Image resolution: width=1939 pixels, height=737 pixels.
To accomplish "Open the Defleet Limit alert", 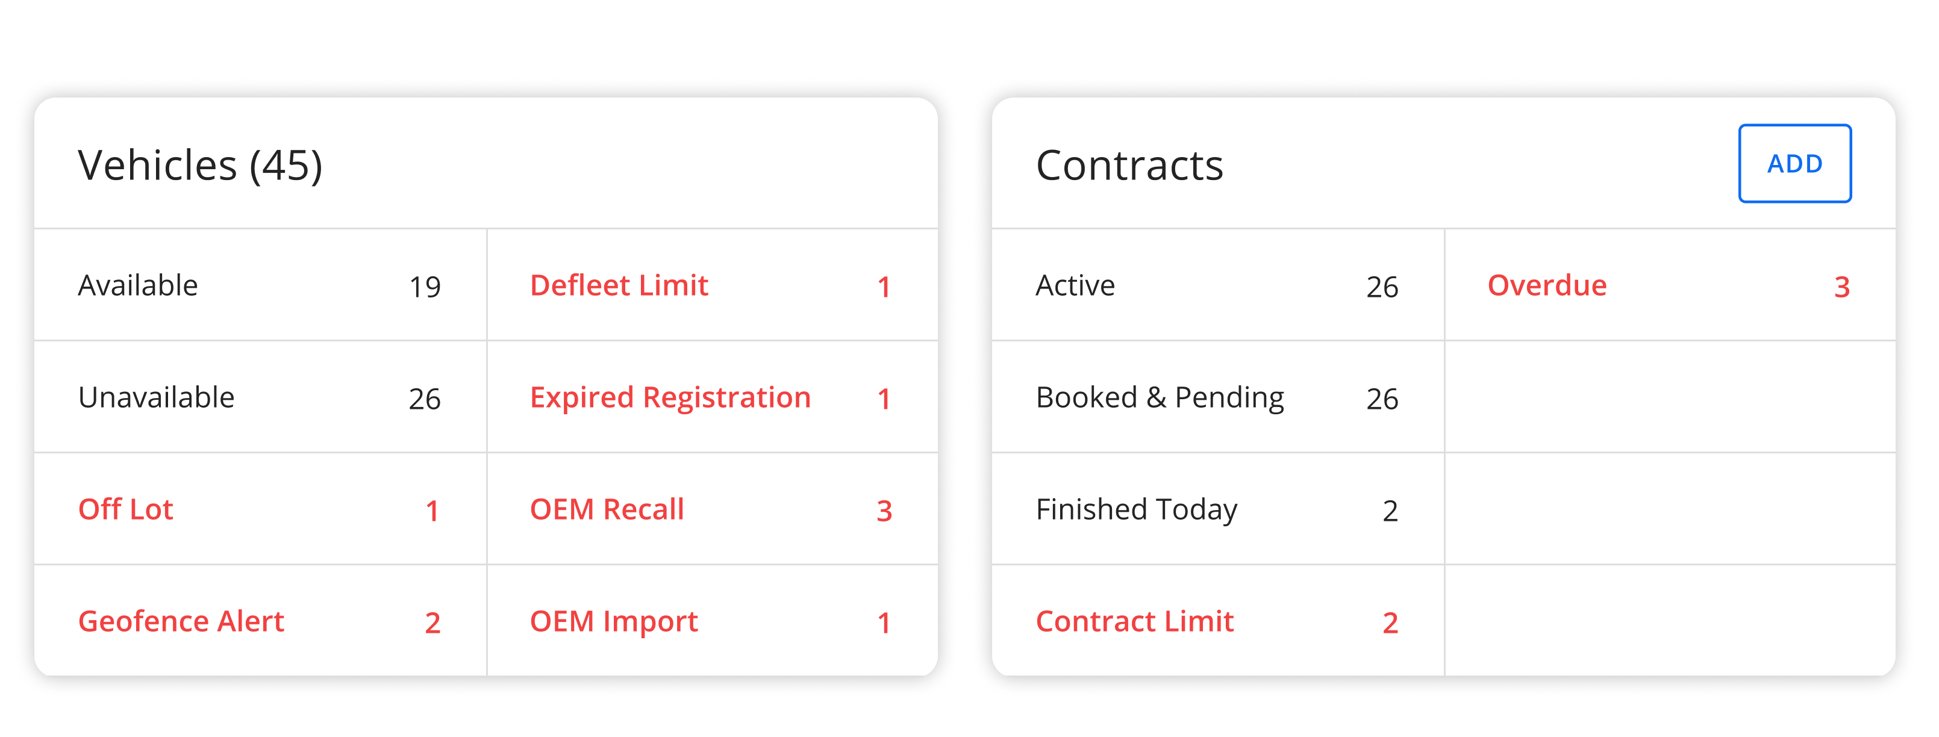I will pyautogui.click(x=713, y=285).
